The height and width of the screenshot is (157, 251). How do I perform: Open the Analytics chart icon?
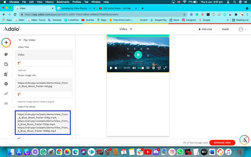6,103
